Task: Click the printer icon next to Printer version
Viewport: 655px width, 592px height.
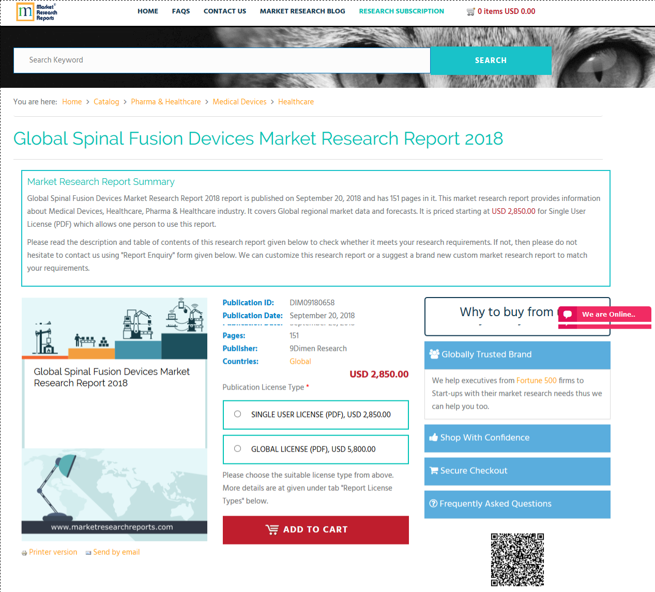Action: coord(24,552)
